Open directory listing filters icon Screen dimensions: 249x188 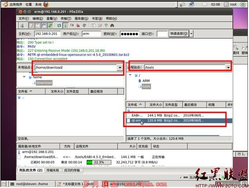[x=93, y=25]
